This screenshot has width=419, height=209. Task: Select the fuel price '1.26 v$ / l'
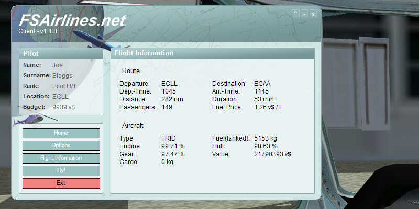pyautogui.click(x=268, y=107)
